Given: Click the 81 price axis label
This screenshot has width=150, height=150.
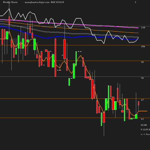Looking at the screenshot, I should coord(142,119).
